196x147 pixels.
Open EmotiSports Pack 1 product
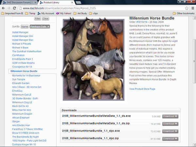coord(23,59)
